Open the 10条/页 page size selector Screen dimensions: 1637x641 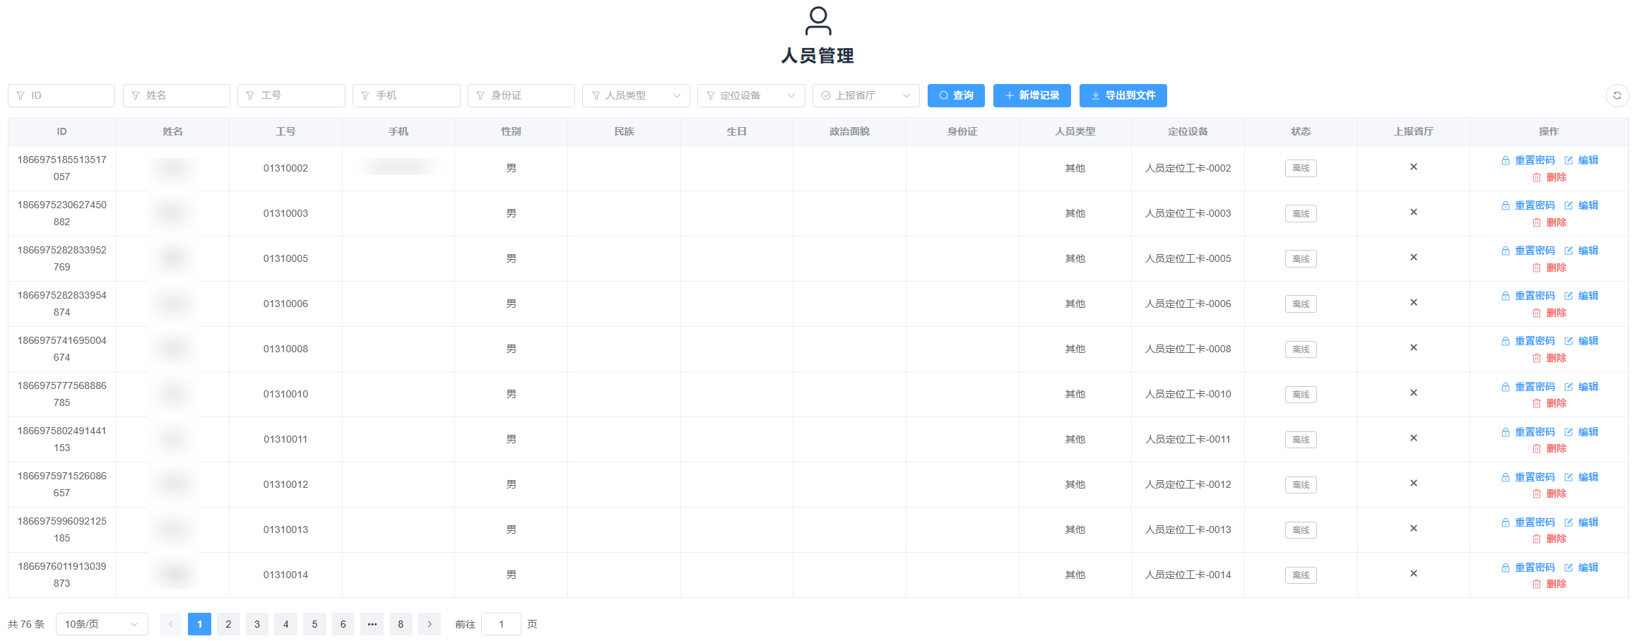coord(102,624)
